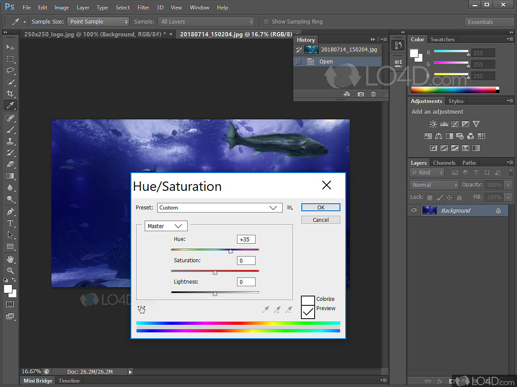Open the Sample Size dropdown
The image size is (517, 387).
tap(98, 22)
